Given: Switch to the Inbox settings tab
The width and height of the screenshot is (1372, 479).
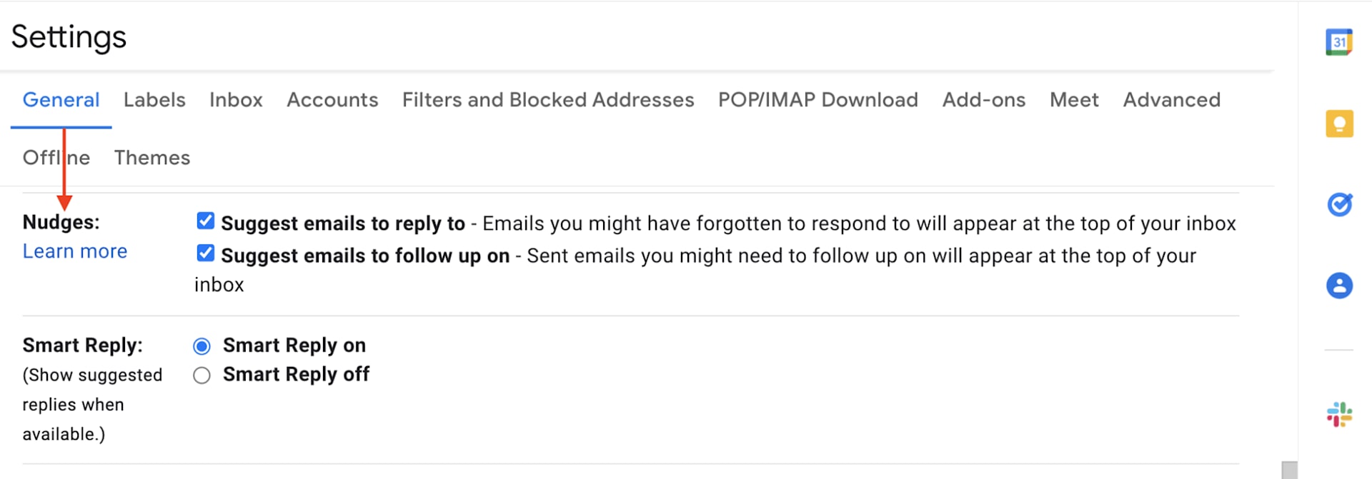Looking at the screenshot, I should (236, 100).
